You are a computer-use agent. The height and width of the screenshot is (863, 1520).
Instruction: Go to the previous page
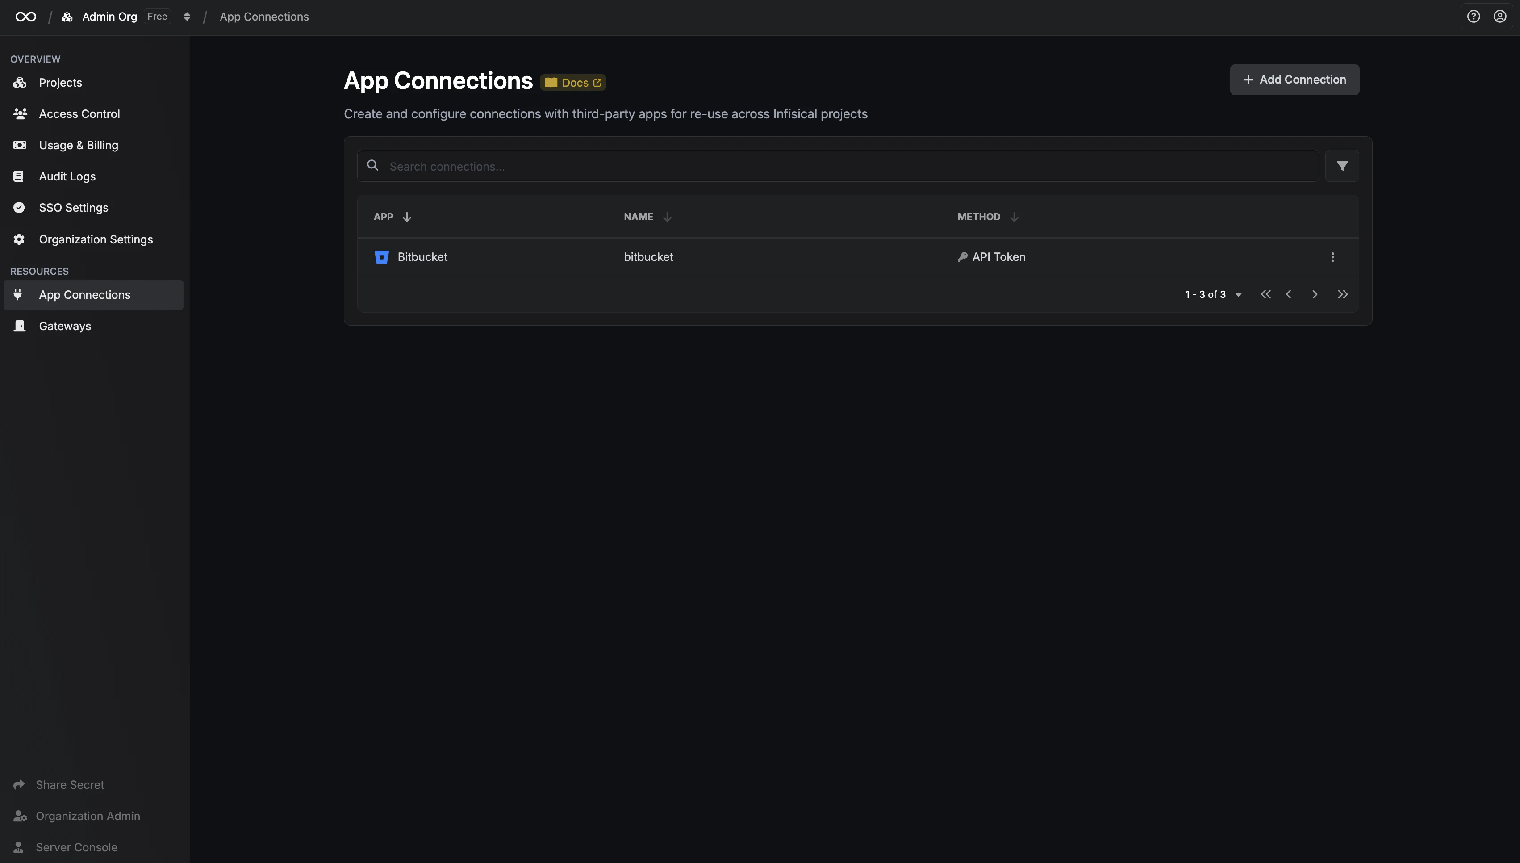pos(1288,294)
